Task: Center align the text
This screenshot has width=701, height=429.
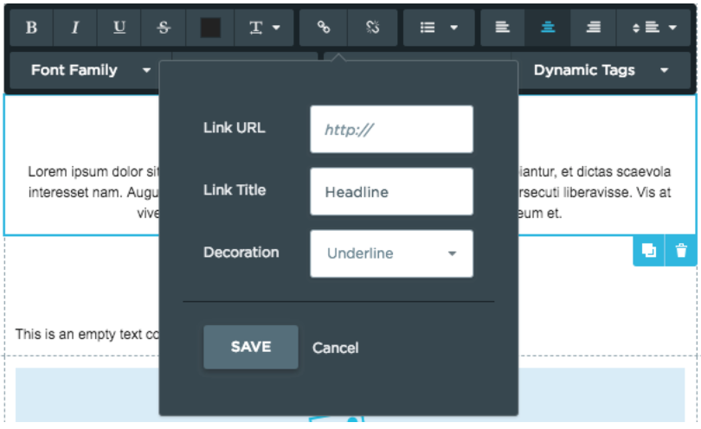Action: click(x=547, y=28)
